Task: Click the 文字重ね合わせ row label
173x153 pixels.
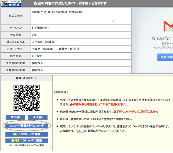Action: coord(16,63)
